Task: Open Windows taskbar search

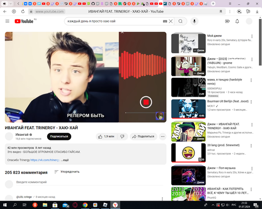Action: pyautogui.click(x=15, y=205)
